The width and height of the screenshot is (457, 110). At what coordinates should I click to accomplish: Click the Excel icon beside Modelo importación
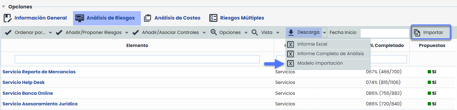290,63
